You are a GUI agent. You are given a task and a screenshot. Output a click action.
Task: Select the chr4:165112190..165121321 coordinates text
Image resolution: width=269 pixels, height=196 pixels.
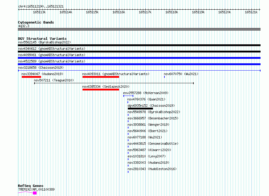pos(41,7)
